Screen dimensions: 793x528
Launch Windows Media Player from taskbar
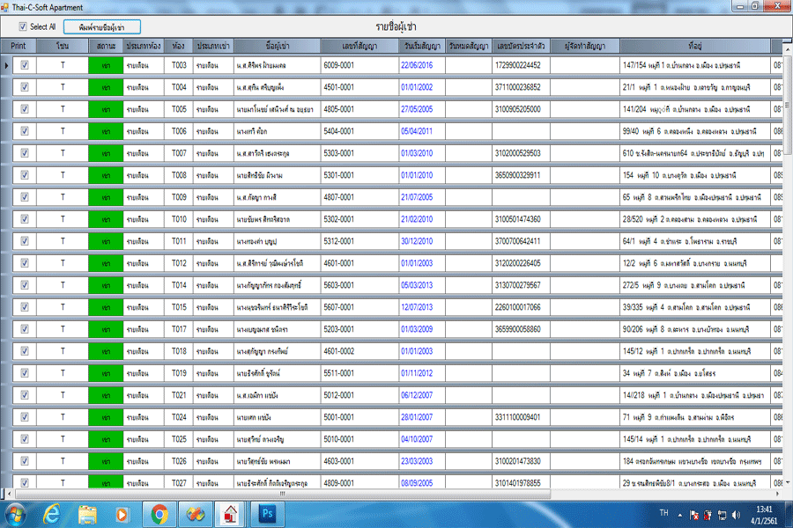(x=122, y=513)
